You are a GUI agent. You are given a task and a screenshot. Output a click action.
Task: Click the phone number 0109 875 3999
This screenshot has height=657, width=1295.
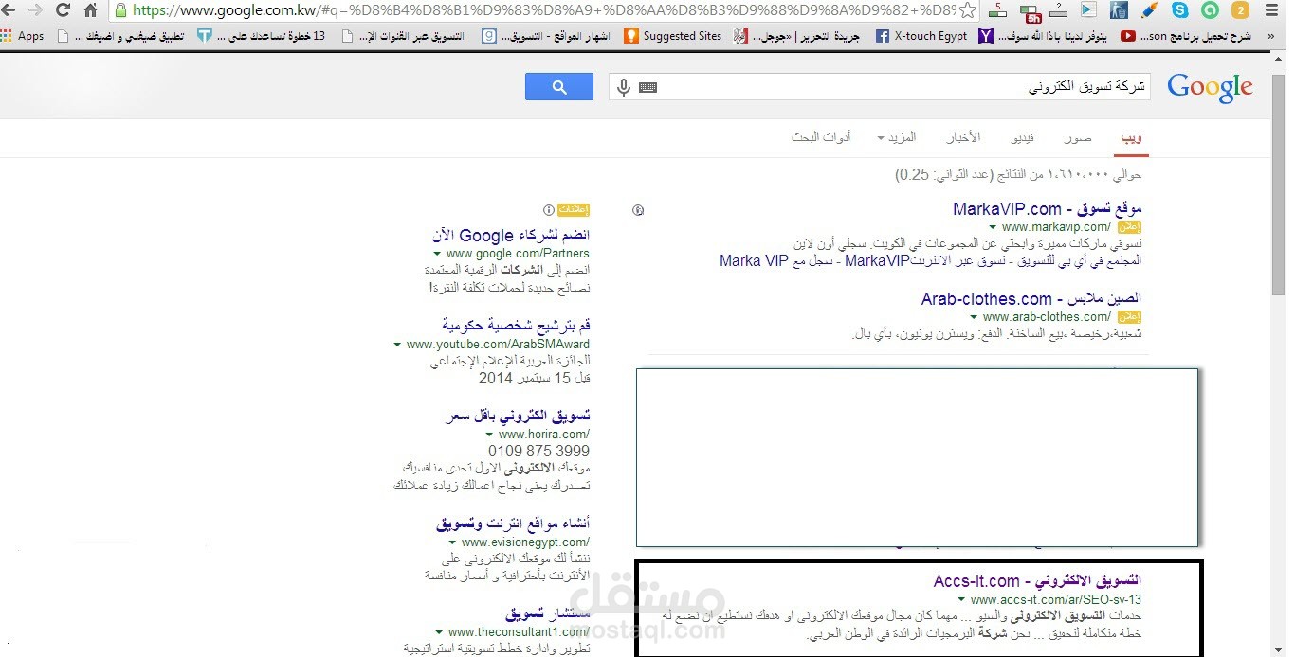click(x=538, y=452)
